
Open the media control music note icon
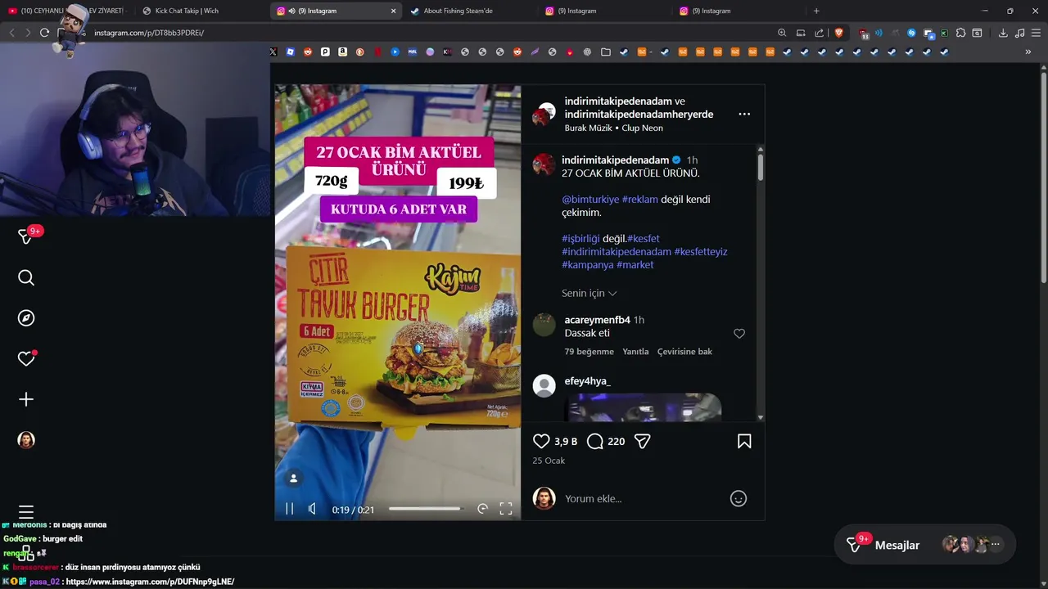(1019, 33)
